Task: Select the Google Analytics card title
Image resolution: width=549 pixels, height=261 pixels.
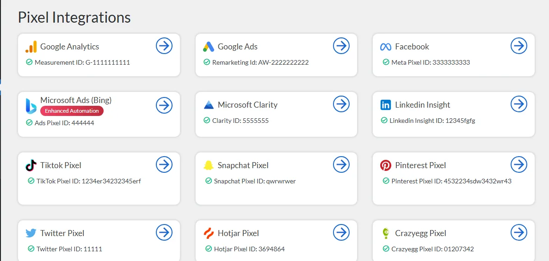Action: tap(70, 47)
